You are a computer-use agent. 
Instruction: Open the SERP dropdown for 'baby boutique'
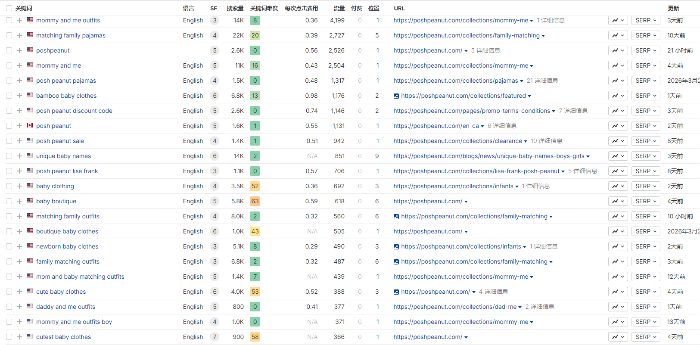click(646, 201)
